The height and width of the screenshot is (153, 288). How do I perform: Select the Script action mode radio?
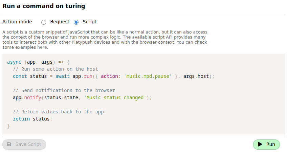click(76, 22)
